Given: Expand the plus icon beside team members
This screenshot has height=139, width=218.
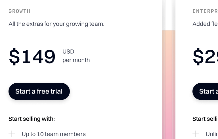Looking at the screenshot, I should (12, 134).
